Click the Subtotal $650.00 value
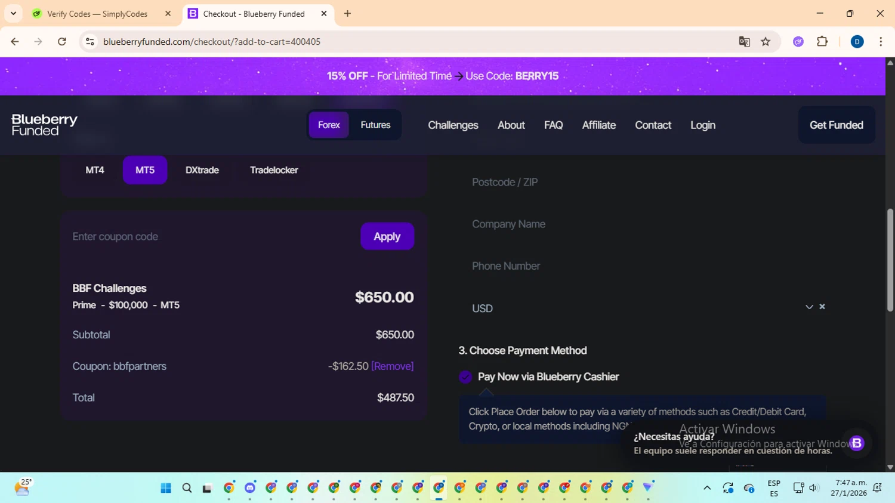Screen dimensions: 895x503 coord(395,335)
